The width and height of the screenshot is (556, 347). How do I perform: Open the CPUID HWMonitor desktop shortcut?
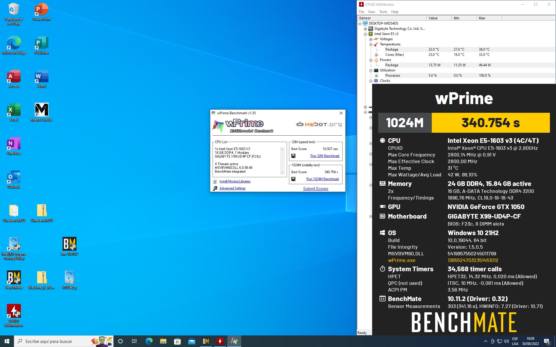click(x=14, y=315)
